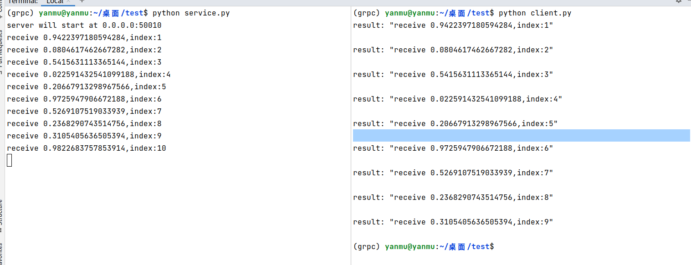Viewport: 691px width, 265px height.
Task: Click client result line with 'index:8'
Action: pyautogui.click(x=453, y=198)
